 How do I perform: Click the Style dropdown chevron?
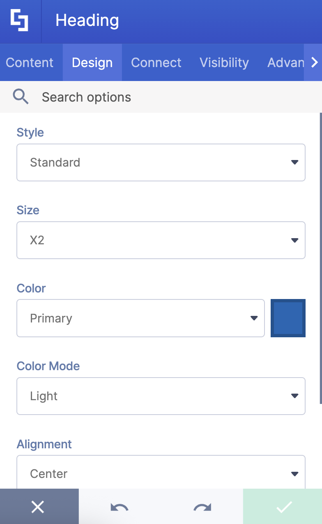pyautogui.click(x=294, y=162)
